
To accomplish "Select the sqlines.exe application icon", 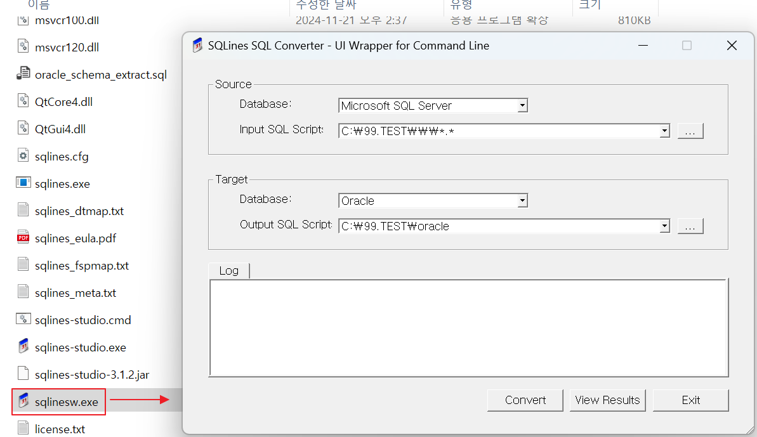I will [23, 182].
